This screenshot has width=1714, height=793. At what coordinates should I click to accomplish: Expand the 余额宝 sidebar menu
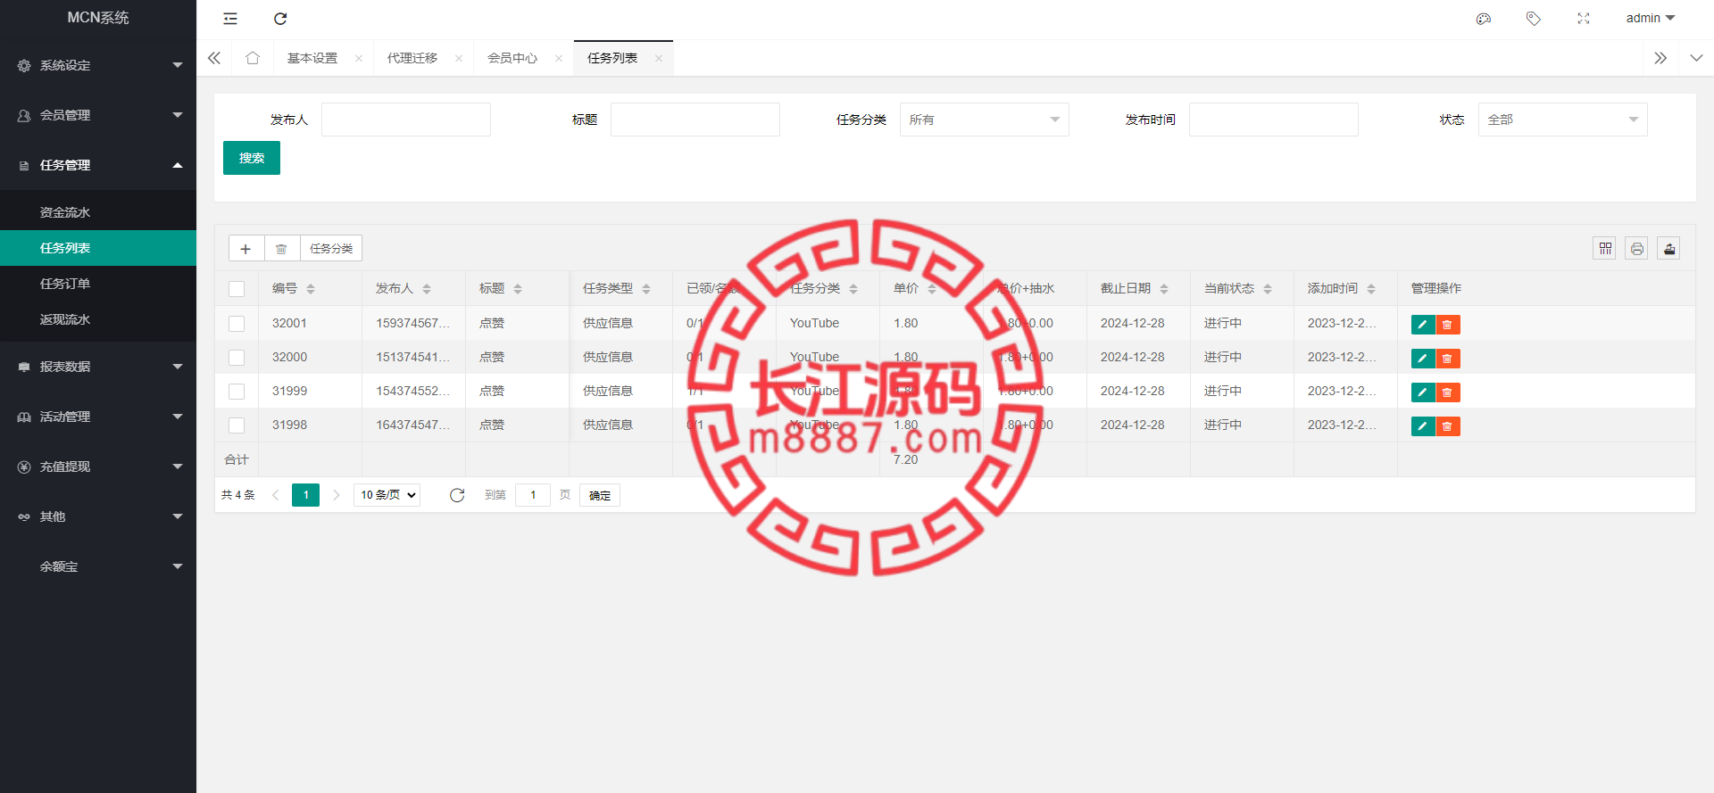click(98, 566)
